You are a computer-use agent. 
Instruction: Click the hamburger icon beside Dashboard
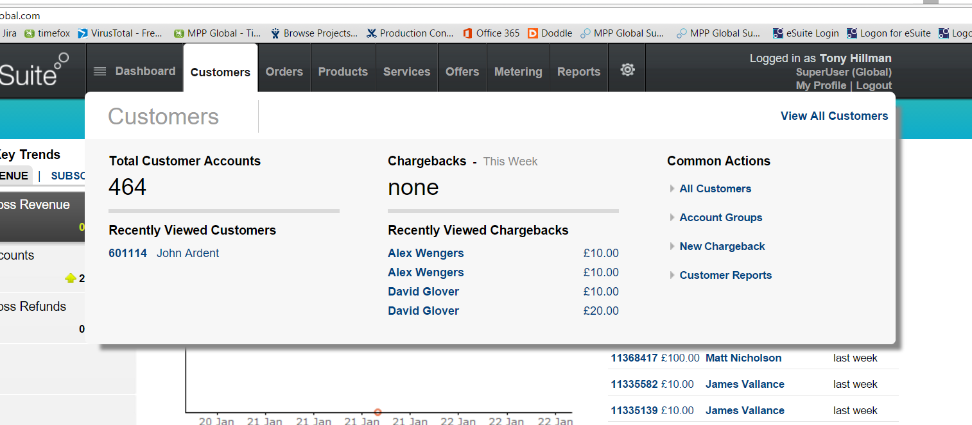(100, 72)
